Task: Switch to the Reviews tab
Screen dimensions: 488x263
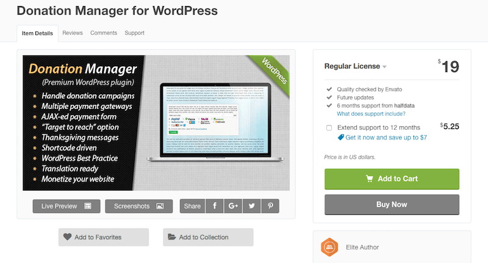Action: tap(73, 33)
